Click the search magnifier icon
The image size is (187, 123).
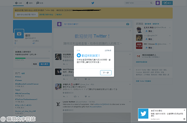pyautogui.click(x=151, y=3)
